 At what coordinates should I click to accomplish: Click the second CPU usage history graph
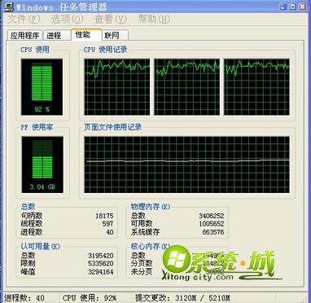[187, 87]
